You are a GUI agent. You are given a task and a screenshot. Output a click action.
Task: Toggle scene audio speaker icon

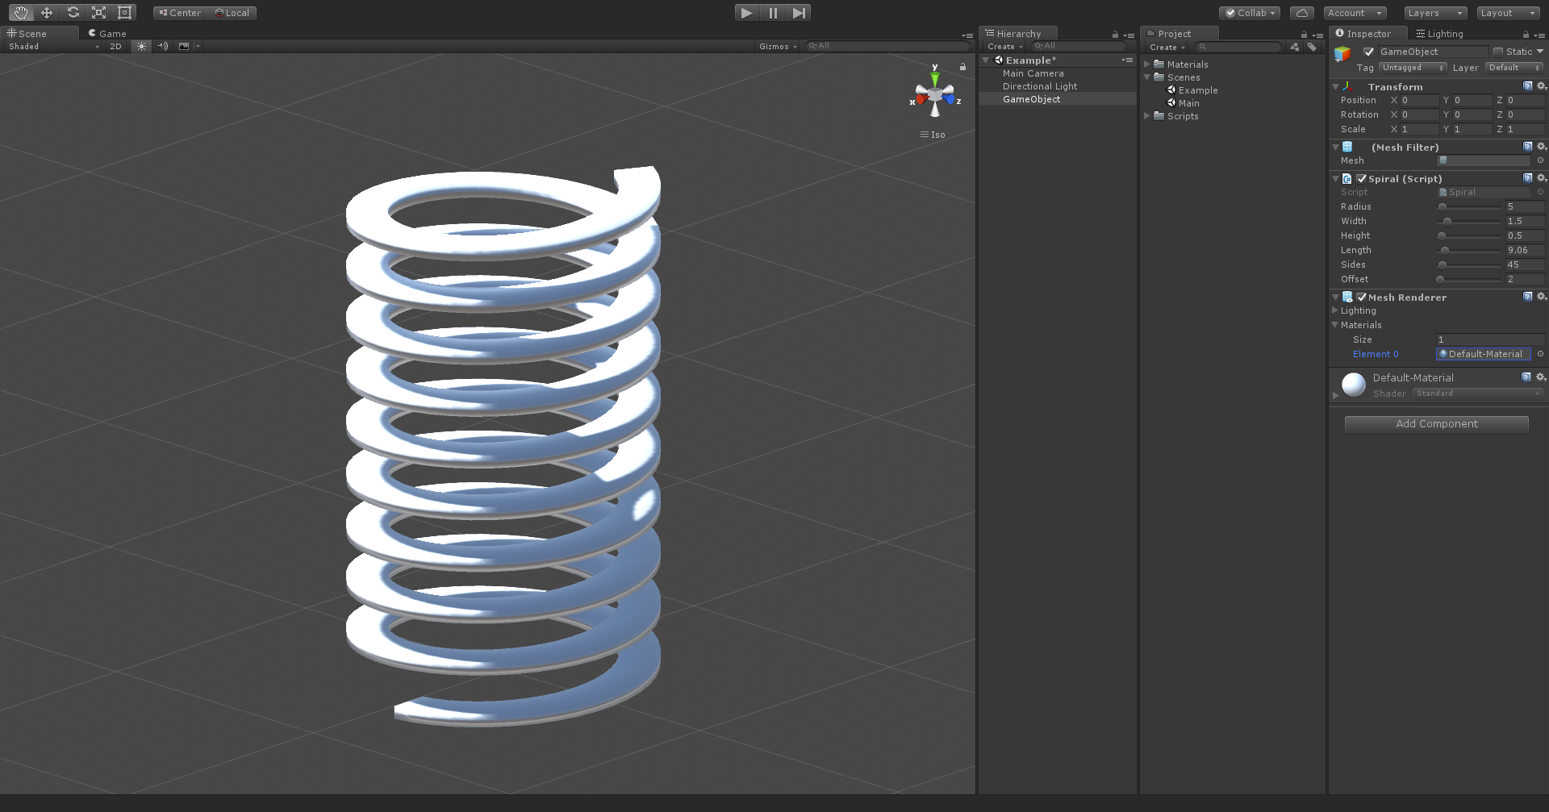tap(163, 47)
